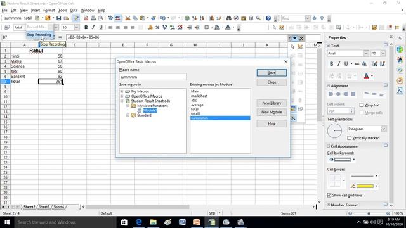Screen dimensions: 406x228
Task: Click the Save document toolbar icon
Action: point(59,18)
